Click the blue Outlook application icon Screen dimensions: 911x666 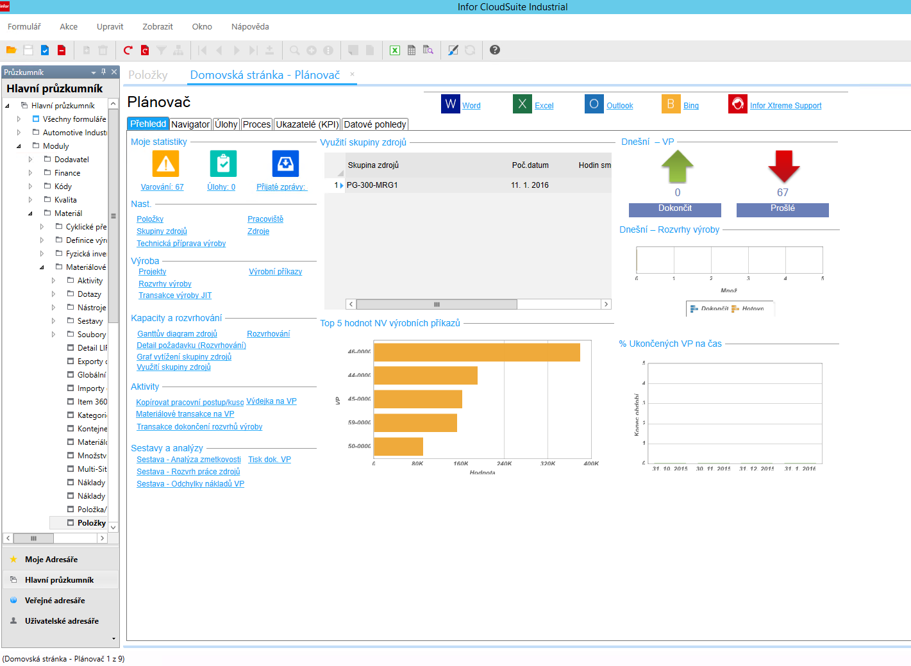click(594, 104)
